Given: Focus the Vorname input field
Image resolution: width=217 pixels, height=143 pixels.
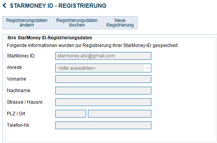Looking at the screenshot, I should point(103,79).
